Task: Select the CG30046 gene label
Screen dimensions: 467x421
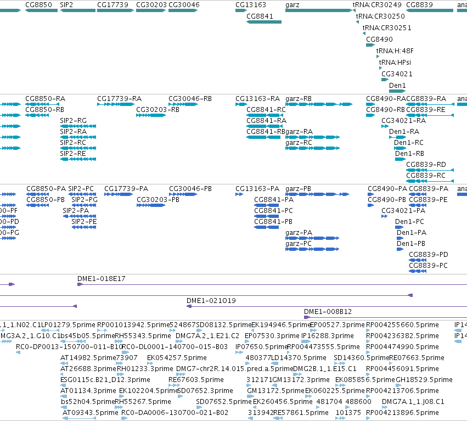Action: 184,5
